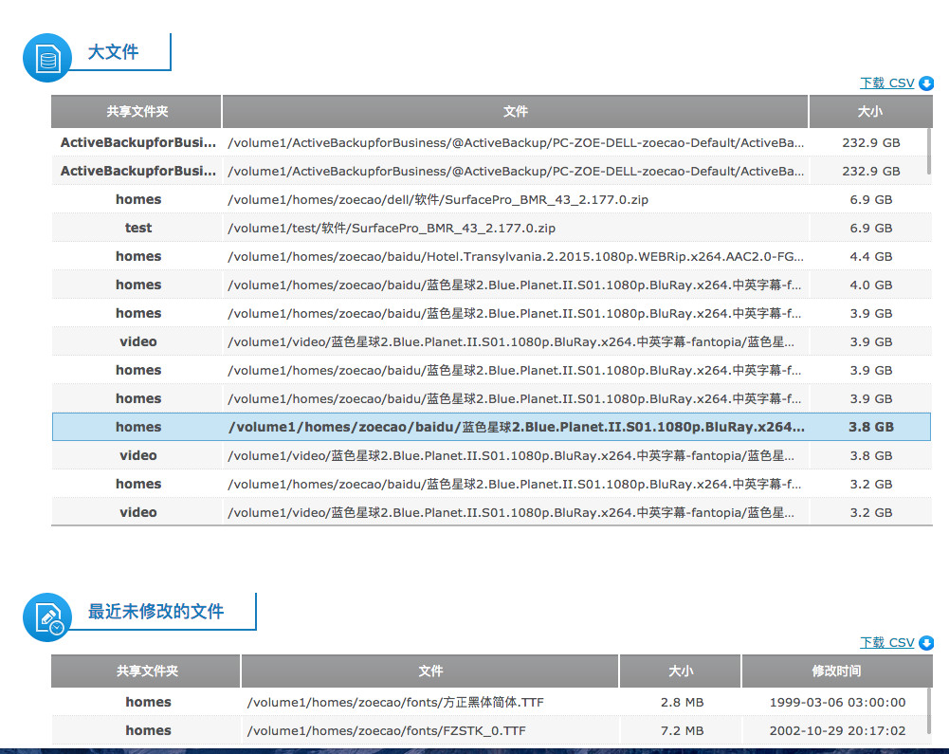Download CSV for the 大文件 section

886,83
